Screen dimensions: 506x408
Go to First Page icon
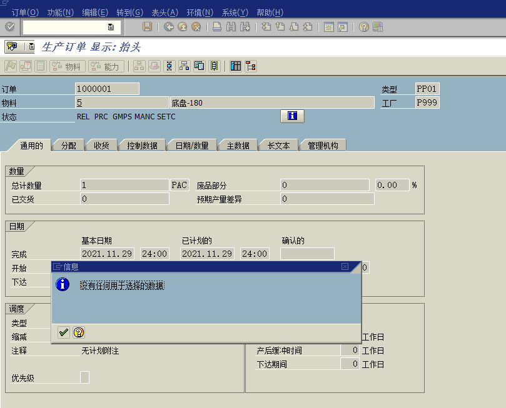(x=266, y=27)
